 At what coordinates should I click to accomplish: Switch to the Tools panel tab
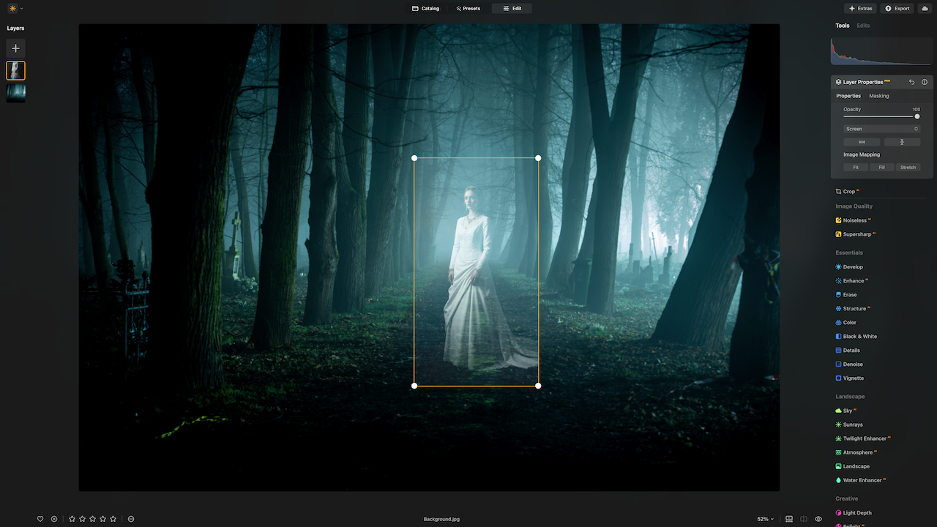pos(843,26)
